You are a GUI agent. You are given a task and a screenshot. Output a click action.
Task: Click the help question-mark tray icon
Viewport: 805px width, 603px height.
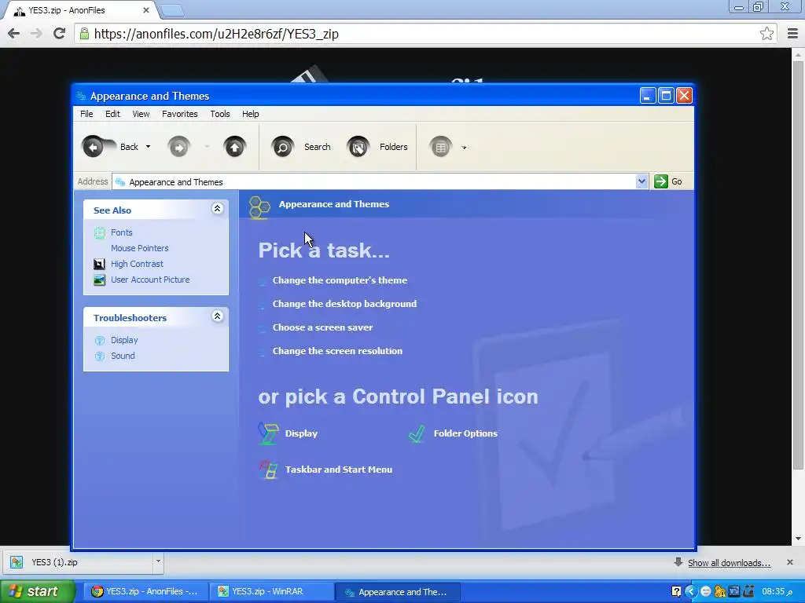tap(676, 592)
